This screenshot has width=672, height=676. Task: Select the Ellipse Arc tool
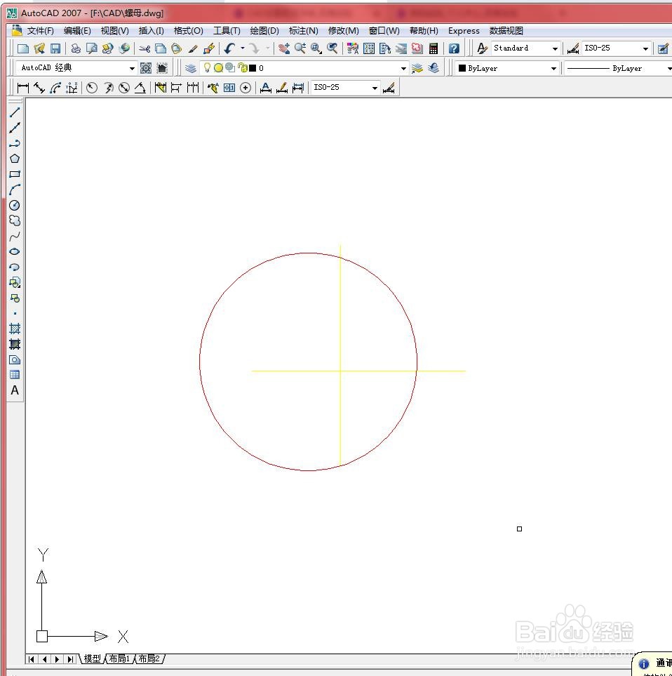point(15,267)
